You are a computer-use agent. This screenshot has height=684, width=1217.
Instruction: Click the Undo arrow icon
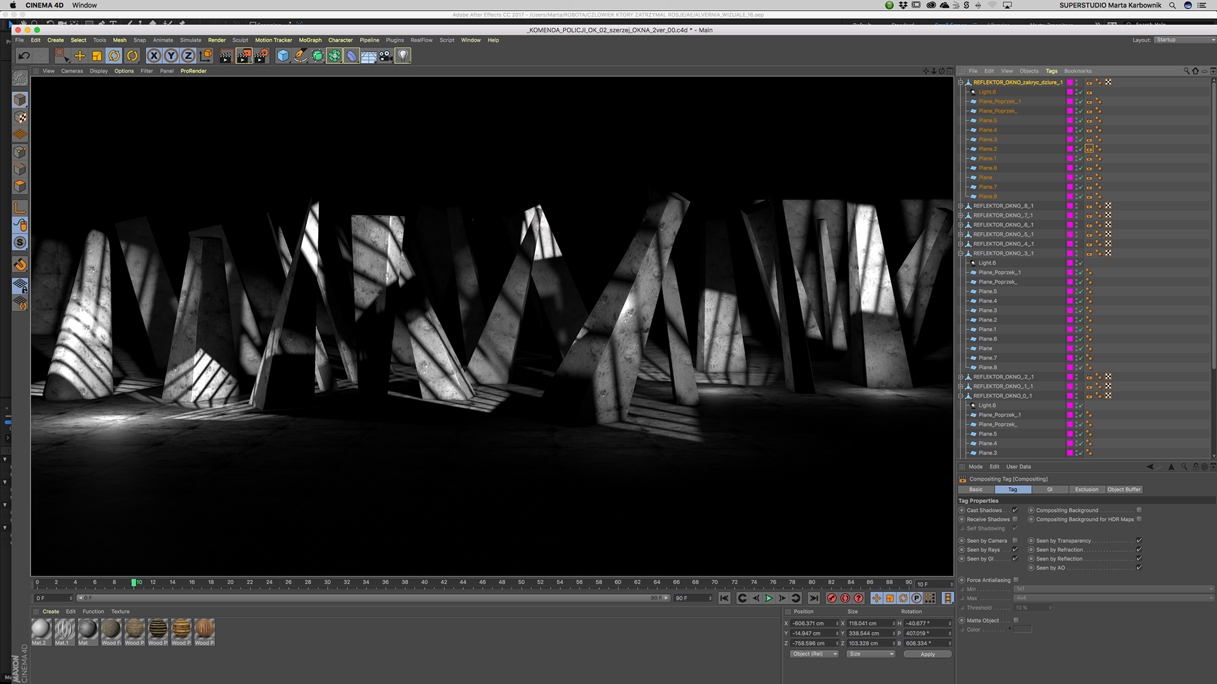[23, 56]
